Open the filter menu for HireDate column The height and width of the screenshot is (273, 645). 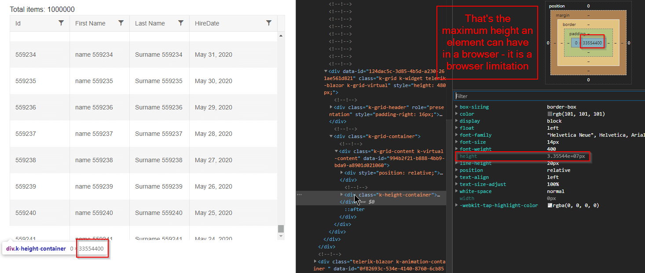[269, 23]
